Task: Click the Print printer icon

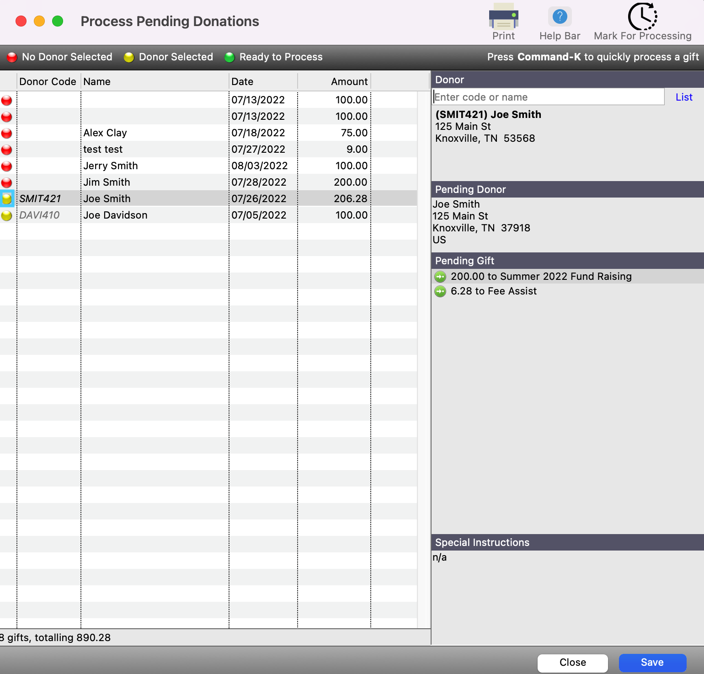Action: tap(503, 17)
